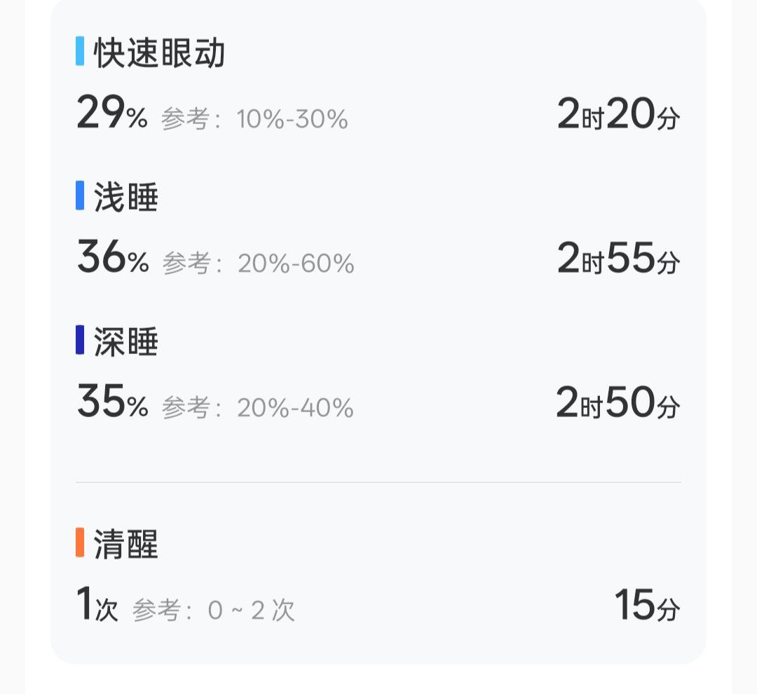Viewport: 757px width, 694px height.
Task: Click the orange awake color marker
Action: pyautogui.click(x=80, y=543)
